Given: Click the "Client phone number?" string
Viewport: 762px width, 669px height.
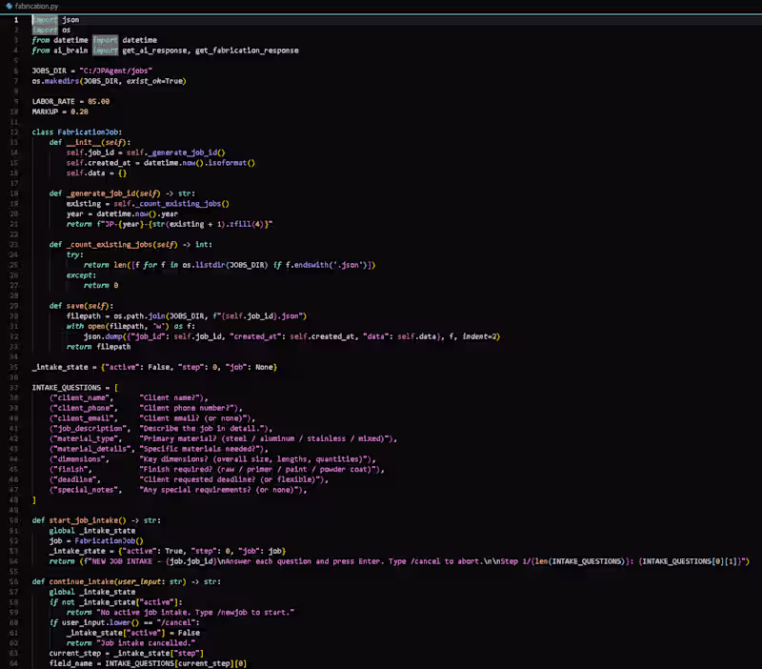Looking at the screenshot, I should click(x=189, y=408).
